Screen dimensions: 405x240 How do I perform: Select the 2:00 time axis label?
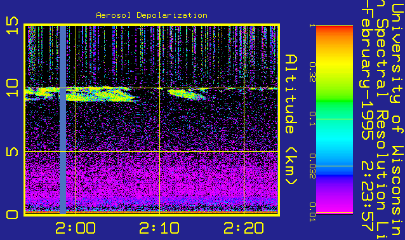click(x=76, y=228)
